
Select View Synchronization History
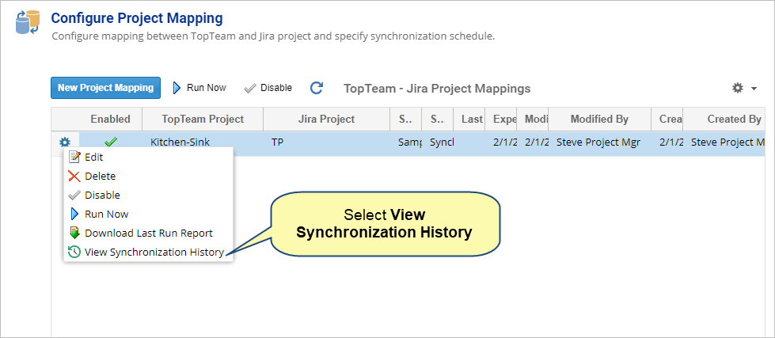click(x=154, y=253)
